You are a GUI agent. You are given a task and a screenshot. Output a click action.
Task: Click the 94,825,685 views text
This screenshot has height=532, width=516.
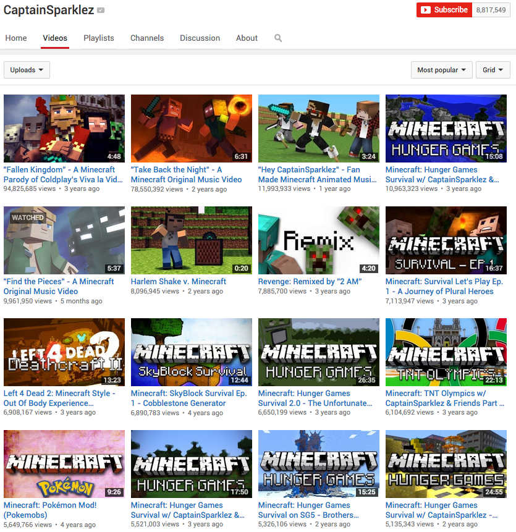[30, 188]
